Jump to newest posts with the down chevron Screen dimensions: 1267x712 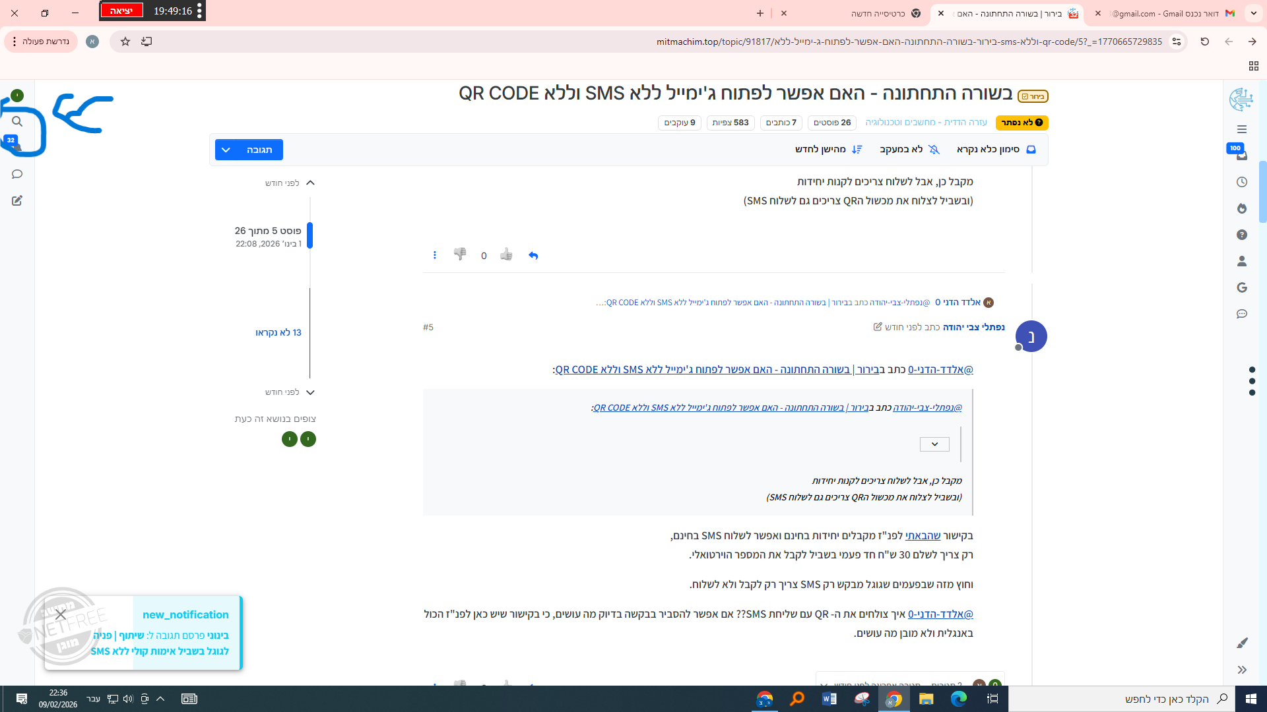[310, 392]
